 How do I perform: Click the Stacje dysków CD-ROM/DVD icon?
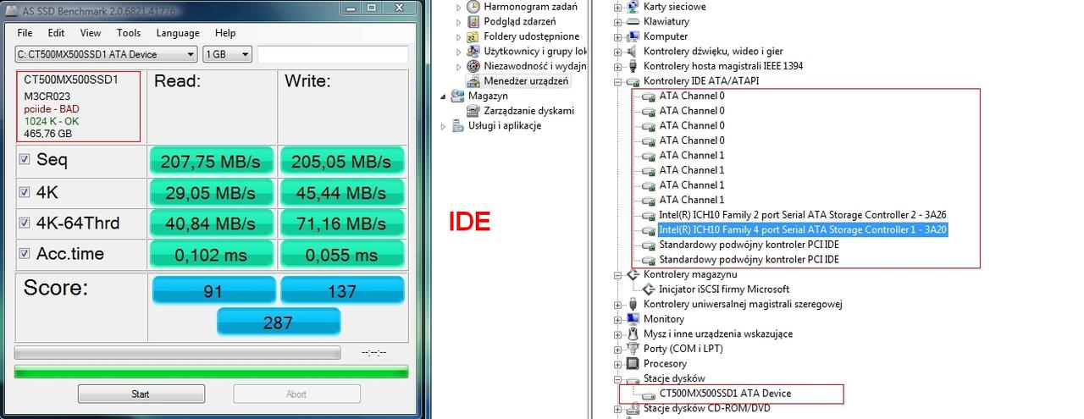(x=633, y=409)
